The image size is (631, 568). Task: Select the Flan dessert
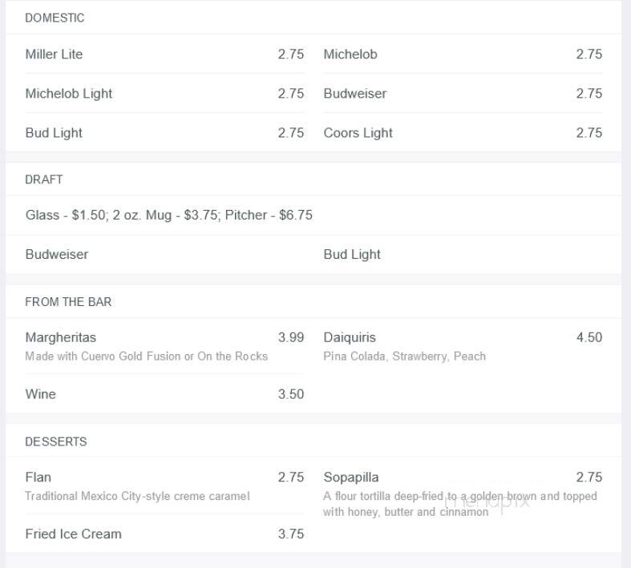164,485
